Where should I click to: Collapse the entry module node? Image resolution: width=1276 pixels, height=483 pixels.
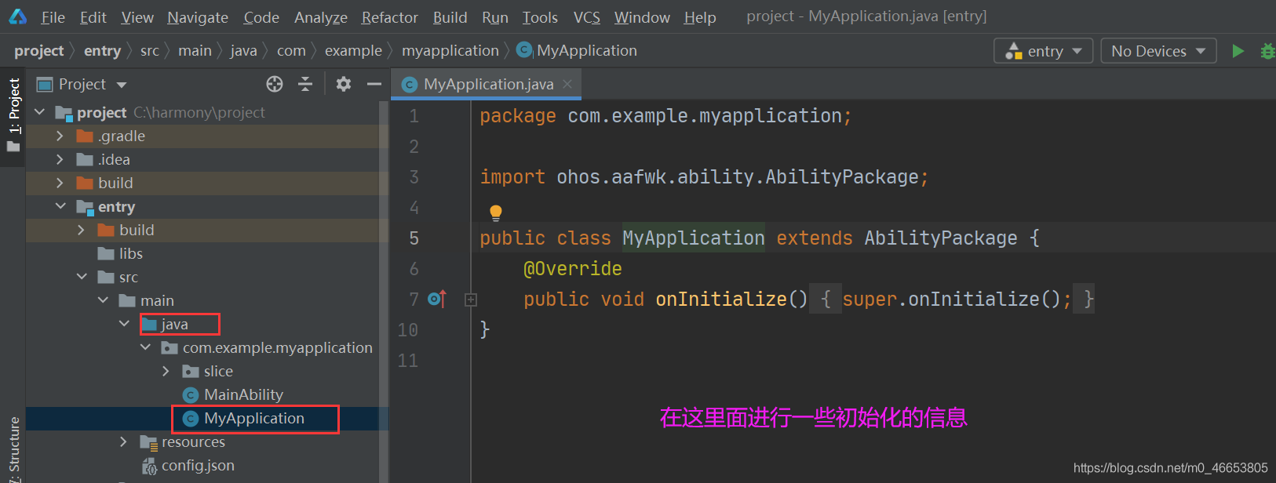pos(60,206)
